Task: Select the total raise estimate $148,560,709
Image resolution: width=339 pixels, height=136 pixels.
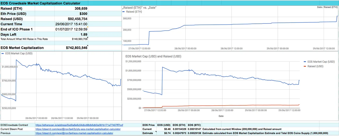Action: [x=79, y=39]
